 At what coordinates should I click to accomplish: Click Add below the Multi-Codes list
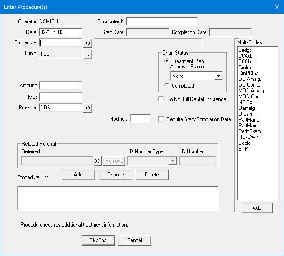point(257,208)
